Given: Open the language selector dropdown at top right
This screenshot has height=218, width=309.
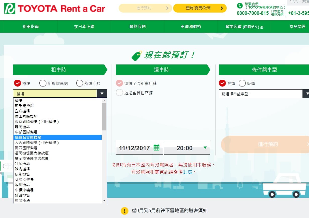Looking at the screenshot, I should tap(298, 2).
